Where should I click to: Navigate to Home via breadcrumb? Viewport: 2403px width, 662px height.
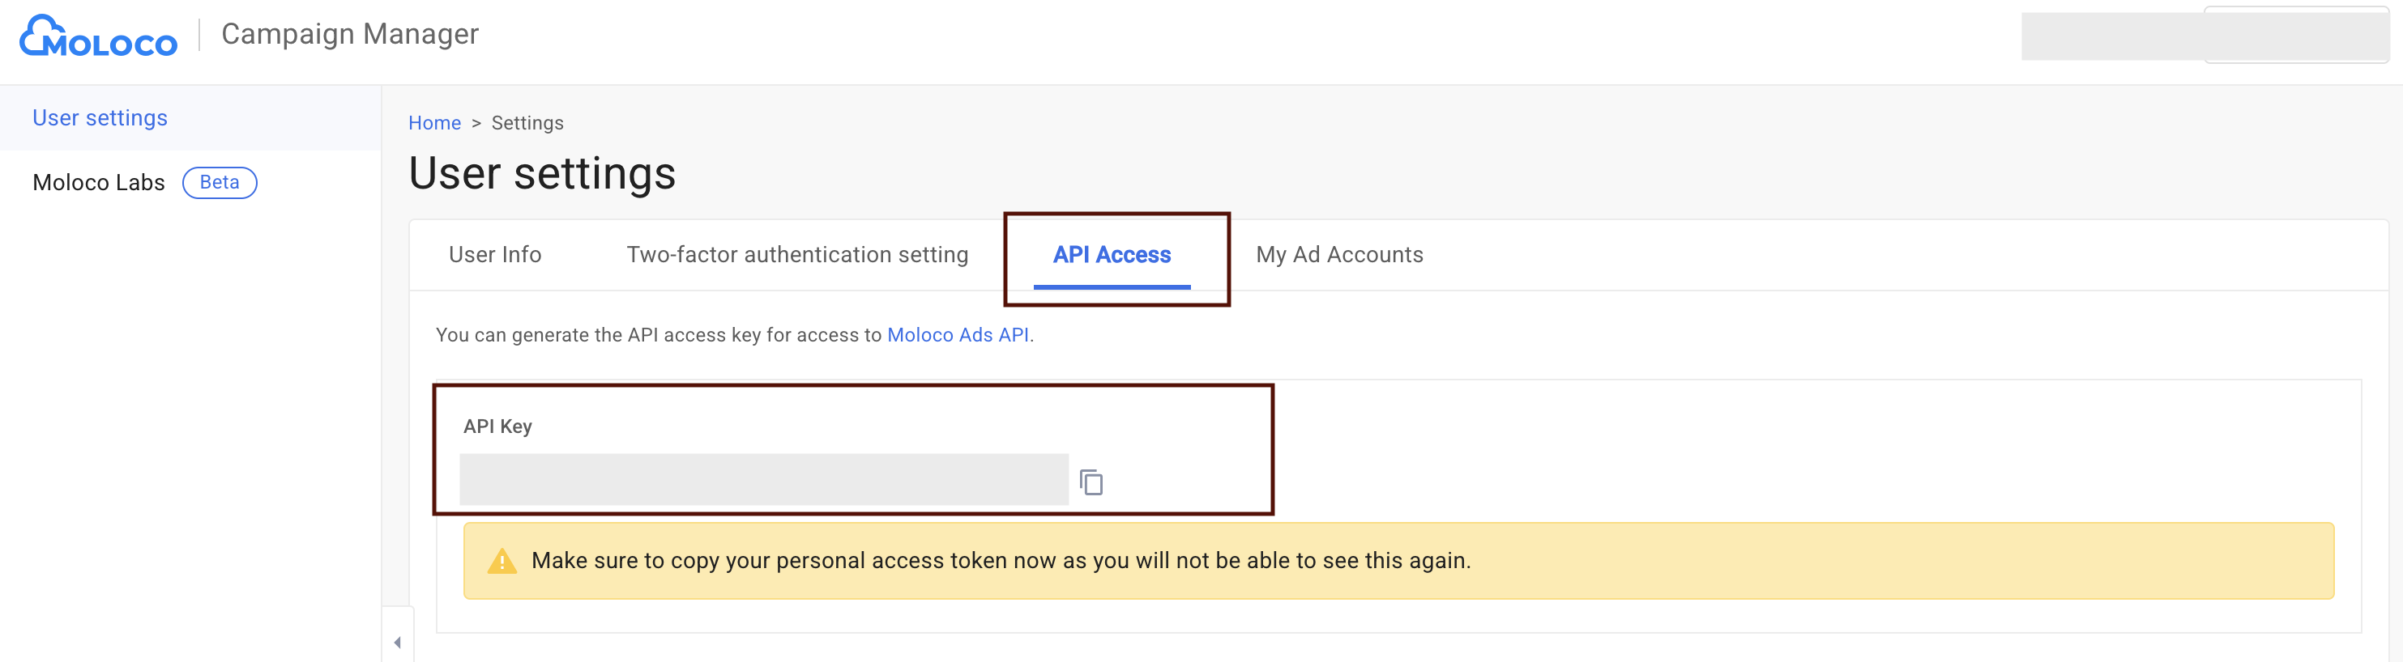[433, 123]
